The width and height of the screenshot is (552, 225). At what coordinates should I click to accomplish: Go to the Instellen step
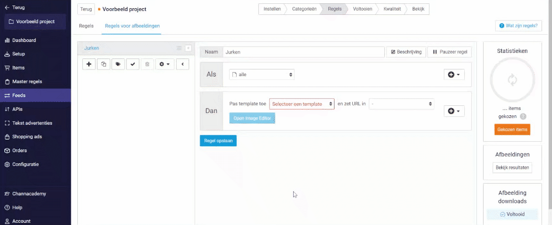272,9
